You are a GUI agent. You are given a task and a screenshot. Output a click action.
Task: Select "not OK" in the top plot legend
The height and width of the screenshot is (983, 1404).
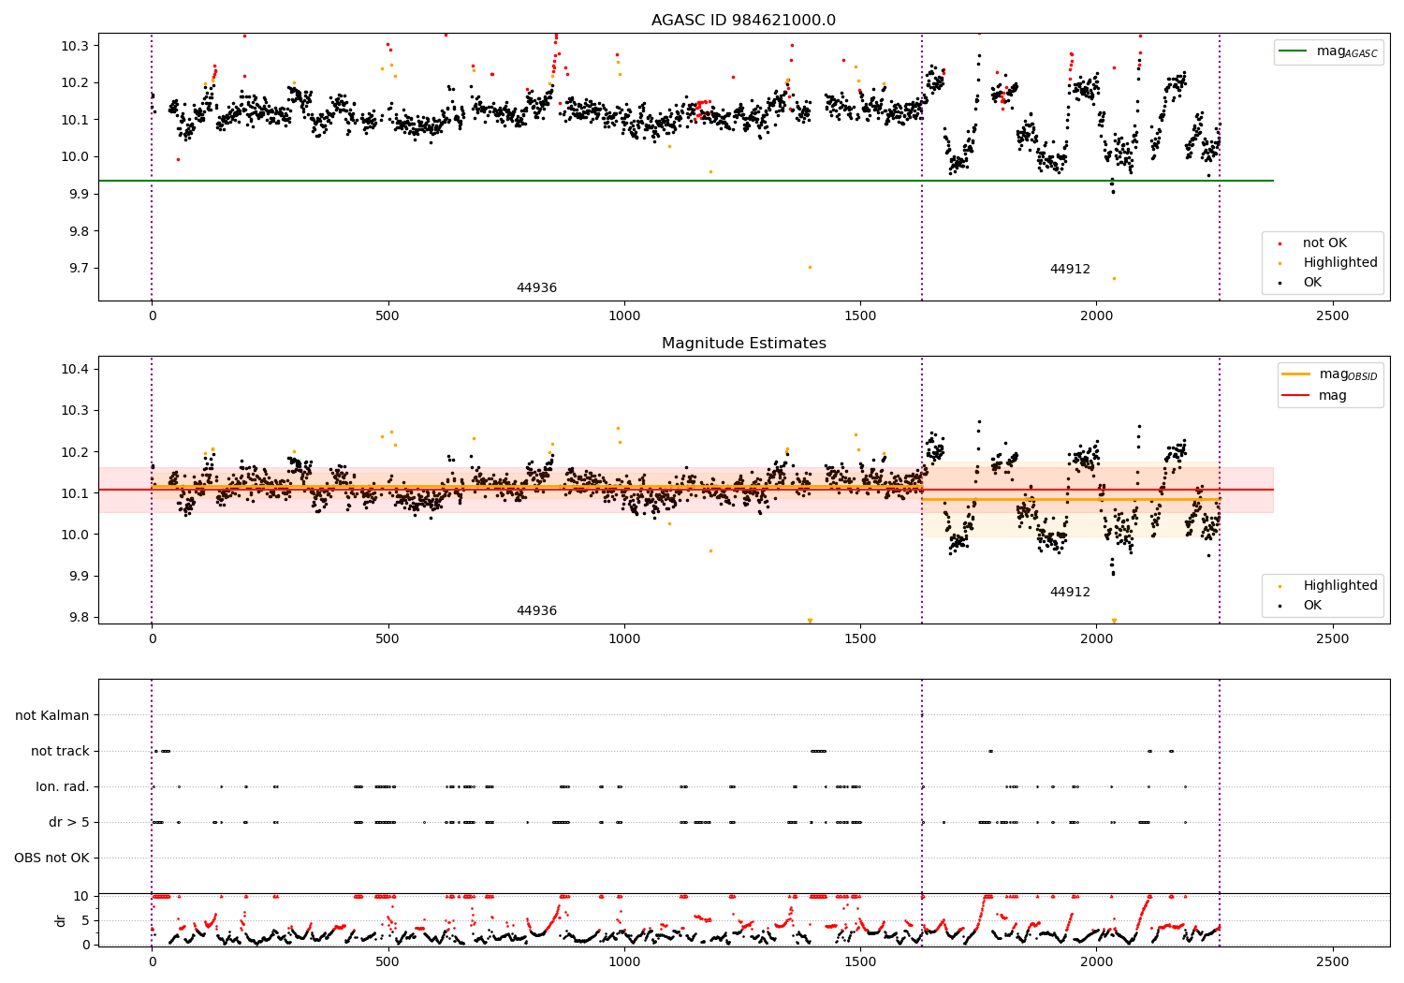pos(1324,243)
